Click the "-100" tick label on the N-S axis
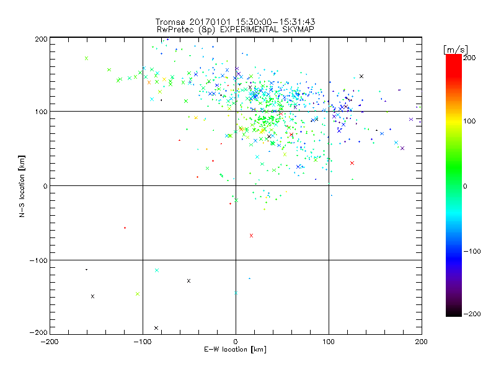This screenshot has width=496, height=372. click(x=38, y=260)
